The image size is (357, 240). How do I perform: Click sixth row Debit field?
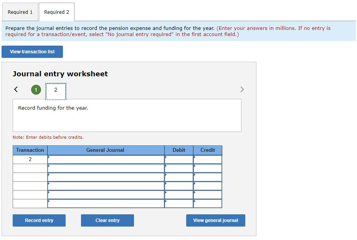(179, 204)
